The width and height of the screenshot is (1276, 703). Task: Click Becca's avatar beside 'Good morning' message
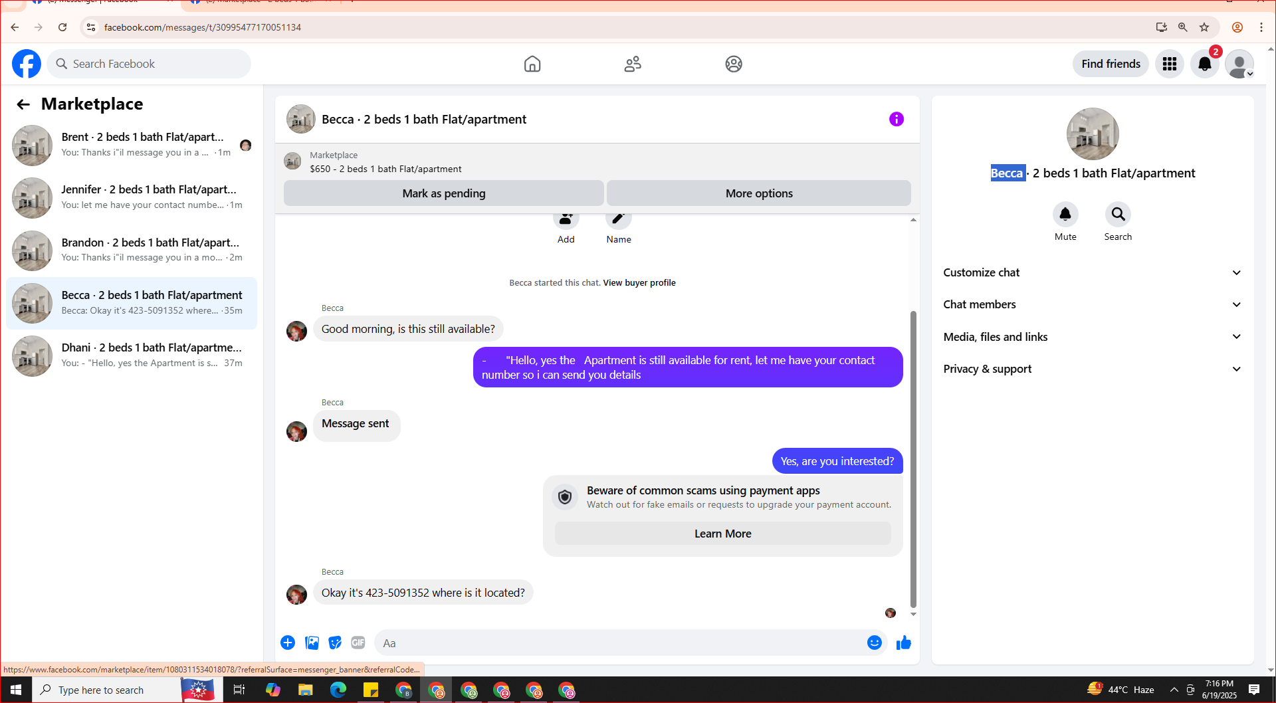coord(296,331)
